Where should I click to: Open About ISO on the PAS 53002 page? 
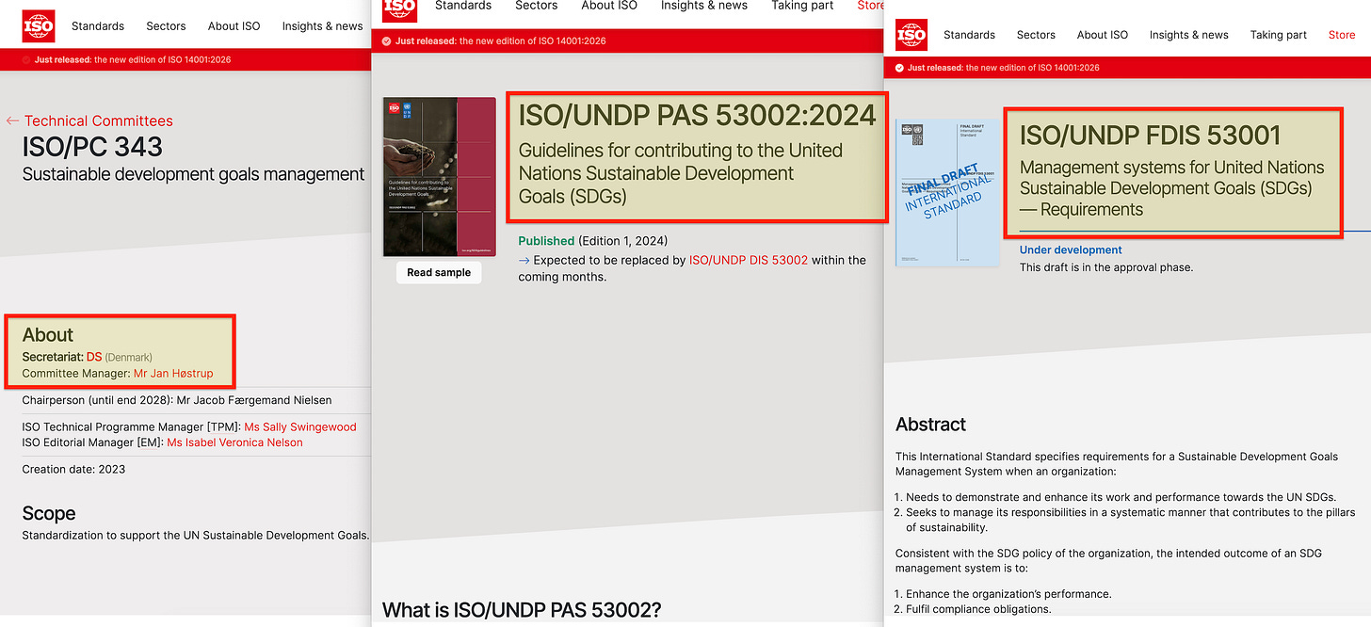click(x=609, y=6)
